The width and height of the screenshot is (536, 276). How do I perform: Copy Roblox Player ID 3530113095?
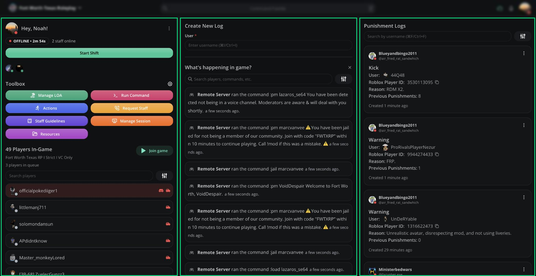click(x=437, y=82)
